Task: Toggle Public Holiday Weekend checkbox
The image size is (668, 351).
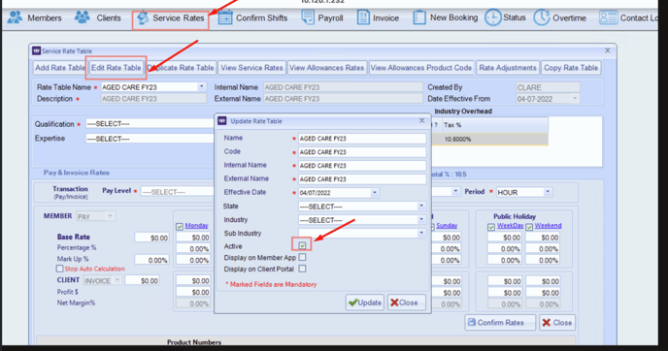Action: pyautogui.click(x=529, y=226)
